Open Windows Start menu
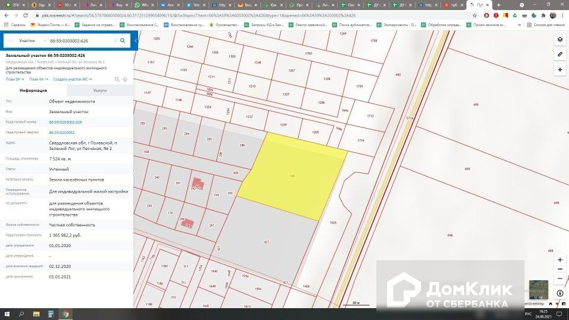The image size is (569, 320). [x=7, y=314]
